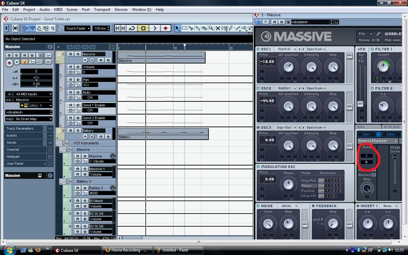Select the Play speaker tool

244,28
